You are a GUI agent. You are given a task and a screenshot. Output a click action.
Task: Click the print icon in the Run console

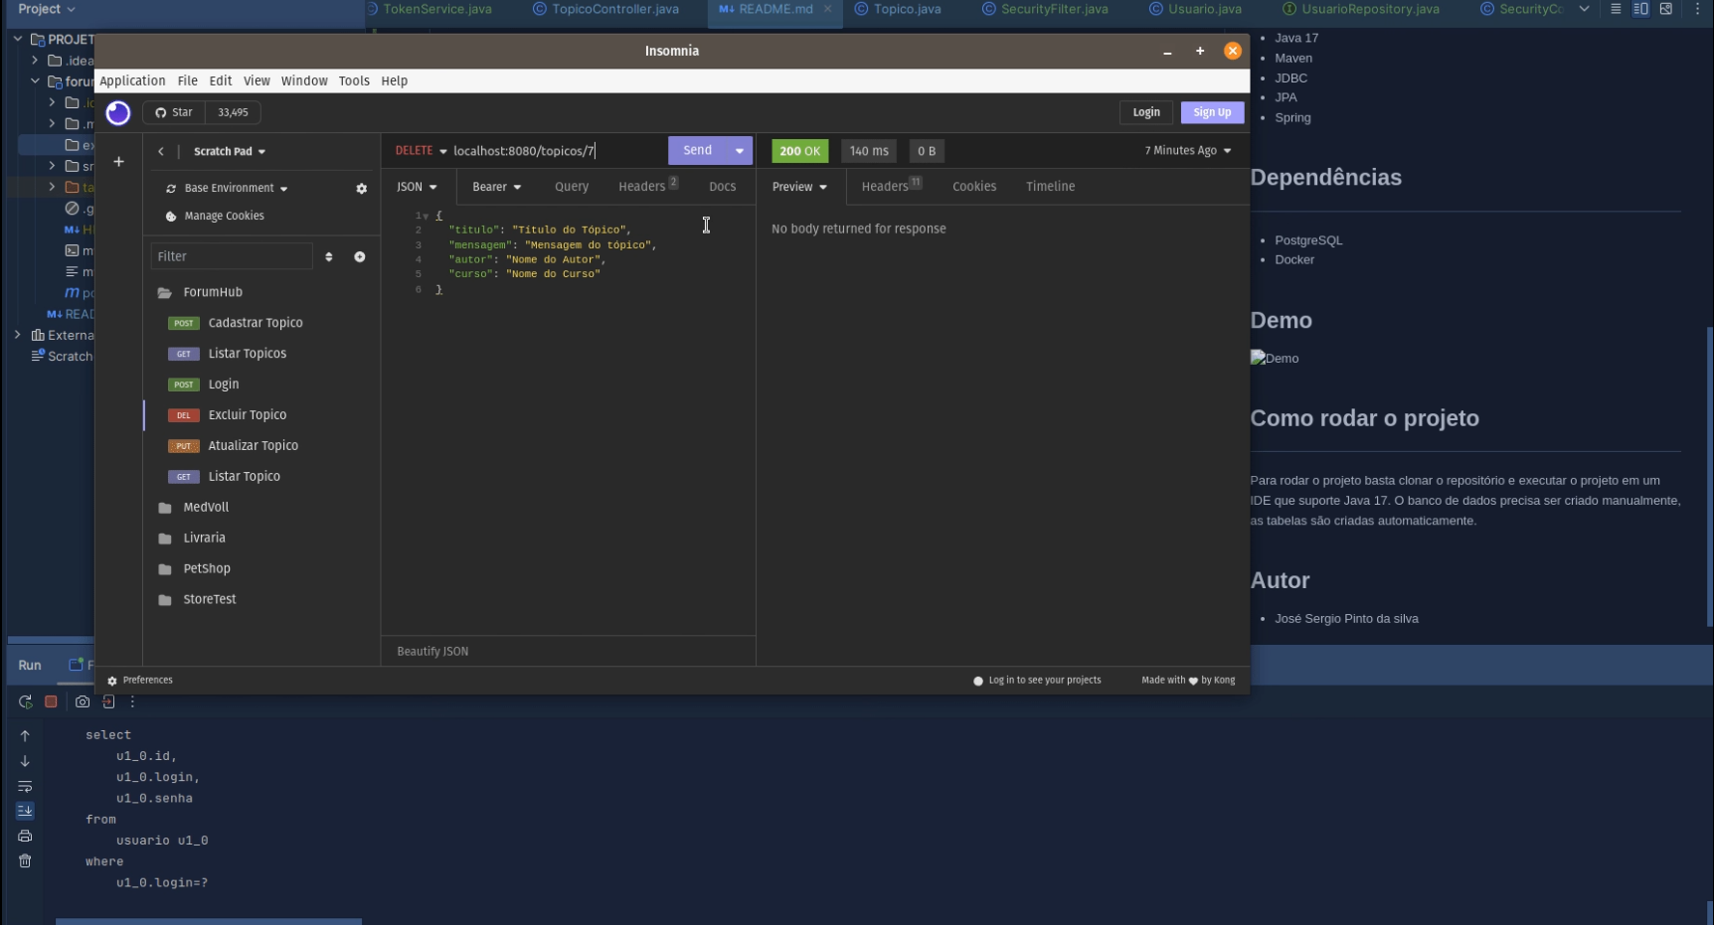(x=25, y=837)
